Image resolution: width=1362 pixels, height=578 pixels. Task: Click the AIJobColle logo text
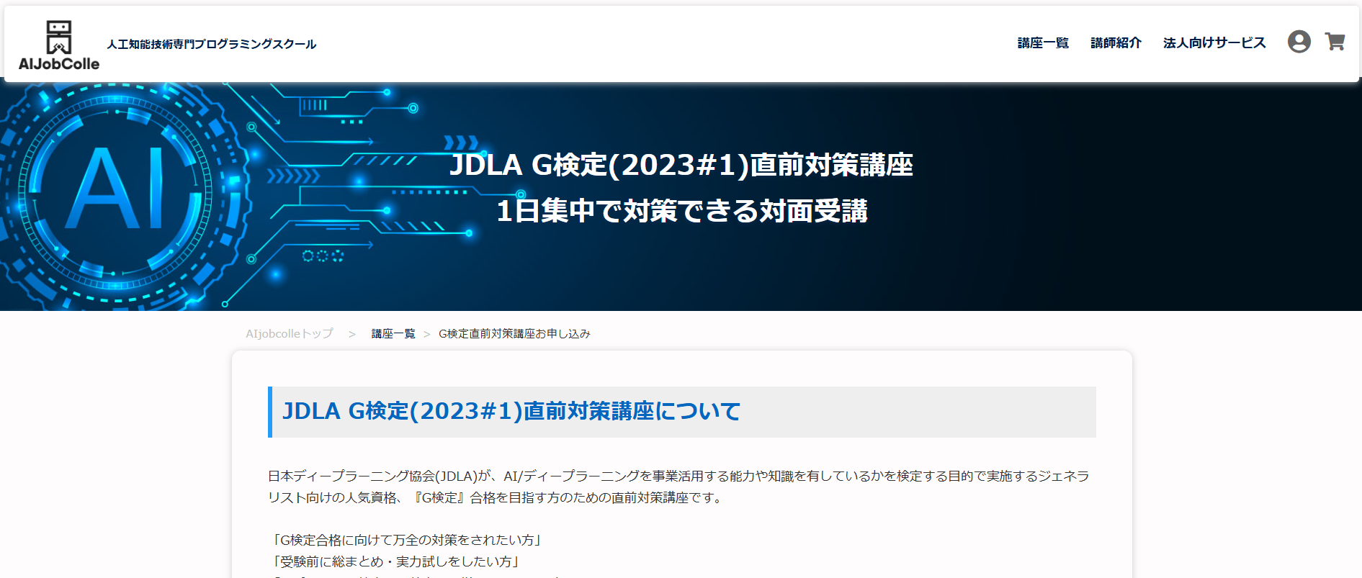(59, 64)
